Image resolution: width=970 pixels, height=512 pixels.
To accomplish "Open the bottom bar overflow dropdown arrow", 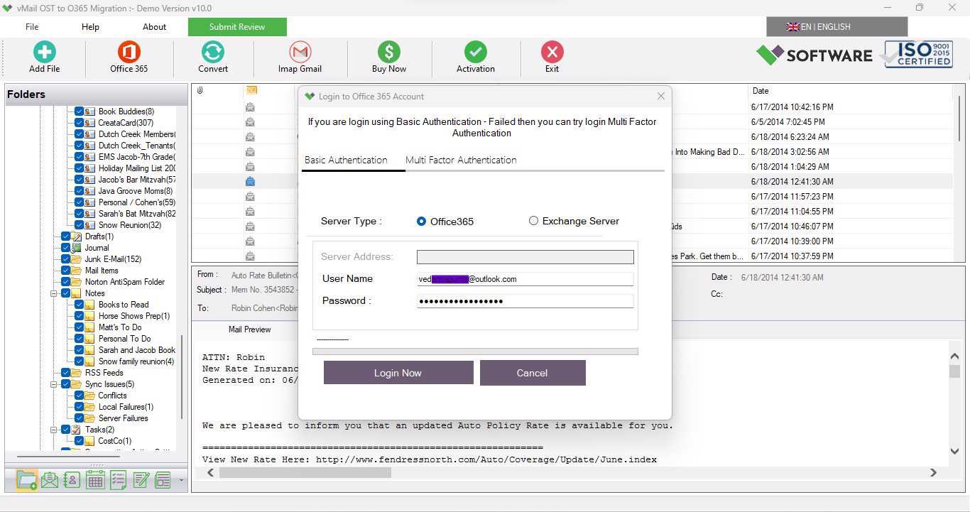I will coord(181,481).
